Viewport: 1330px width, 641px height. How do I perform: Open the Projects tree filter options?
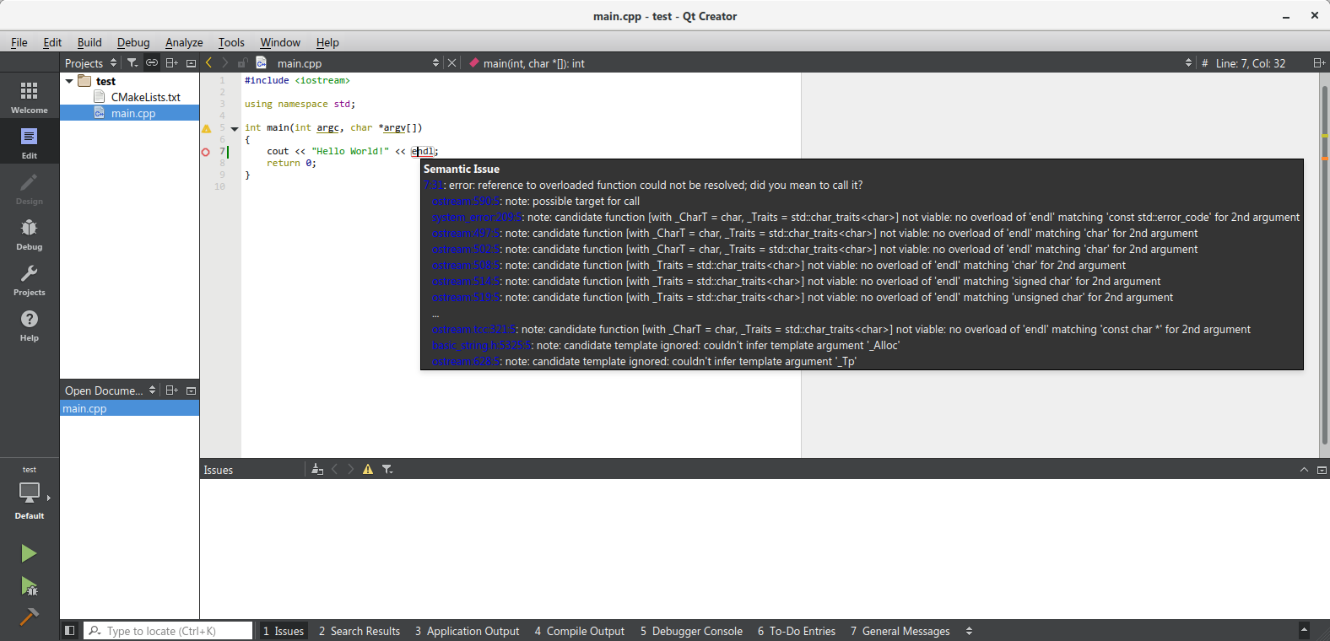coord(132,62)
